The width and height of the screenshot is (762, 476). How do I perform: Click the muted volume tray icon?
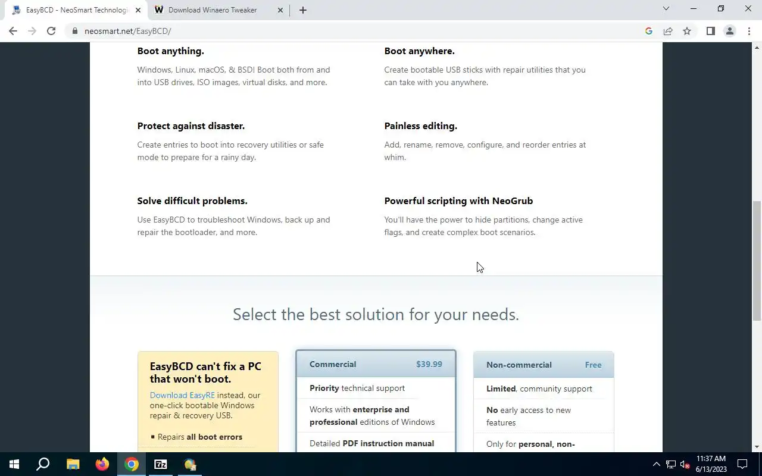tap(685, 464)
